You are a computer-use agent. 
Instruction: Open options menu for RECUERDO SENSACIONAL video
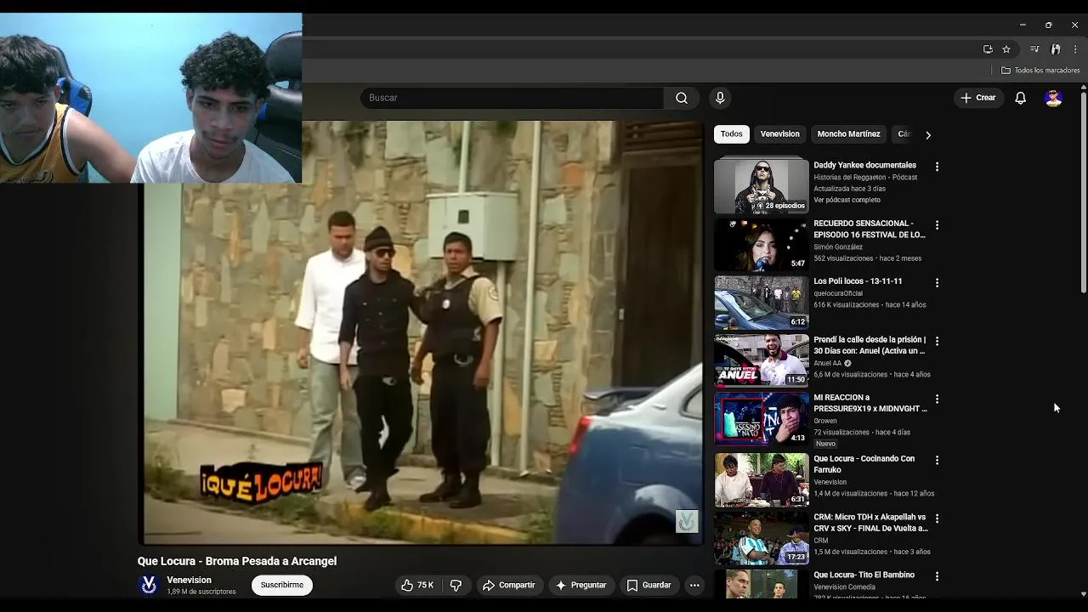click(x=937, y=225)
